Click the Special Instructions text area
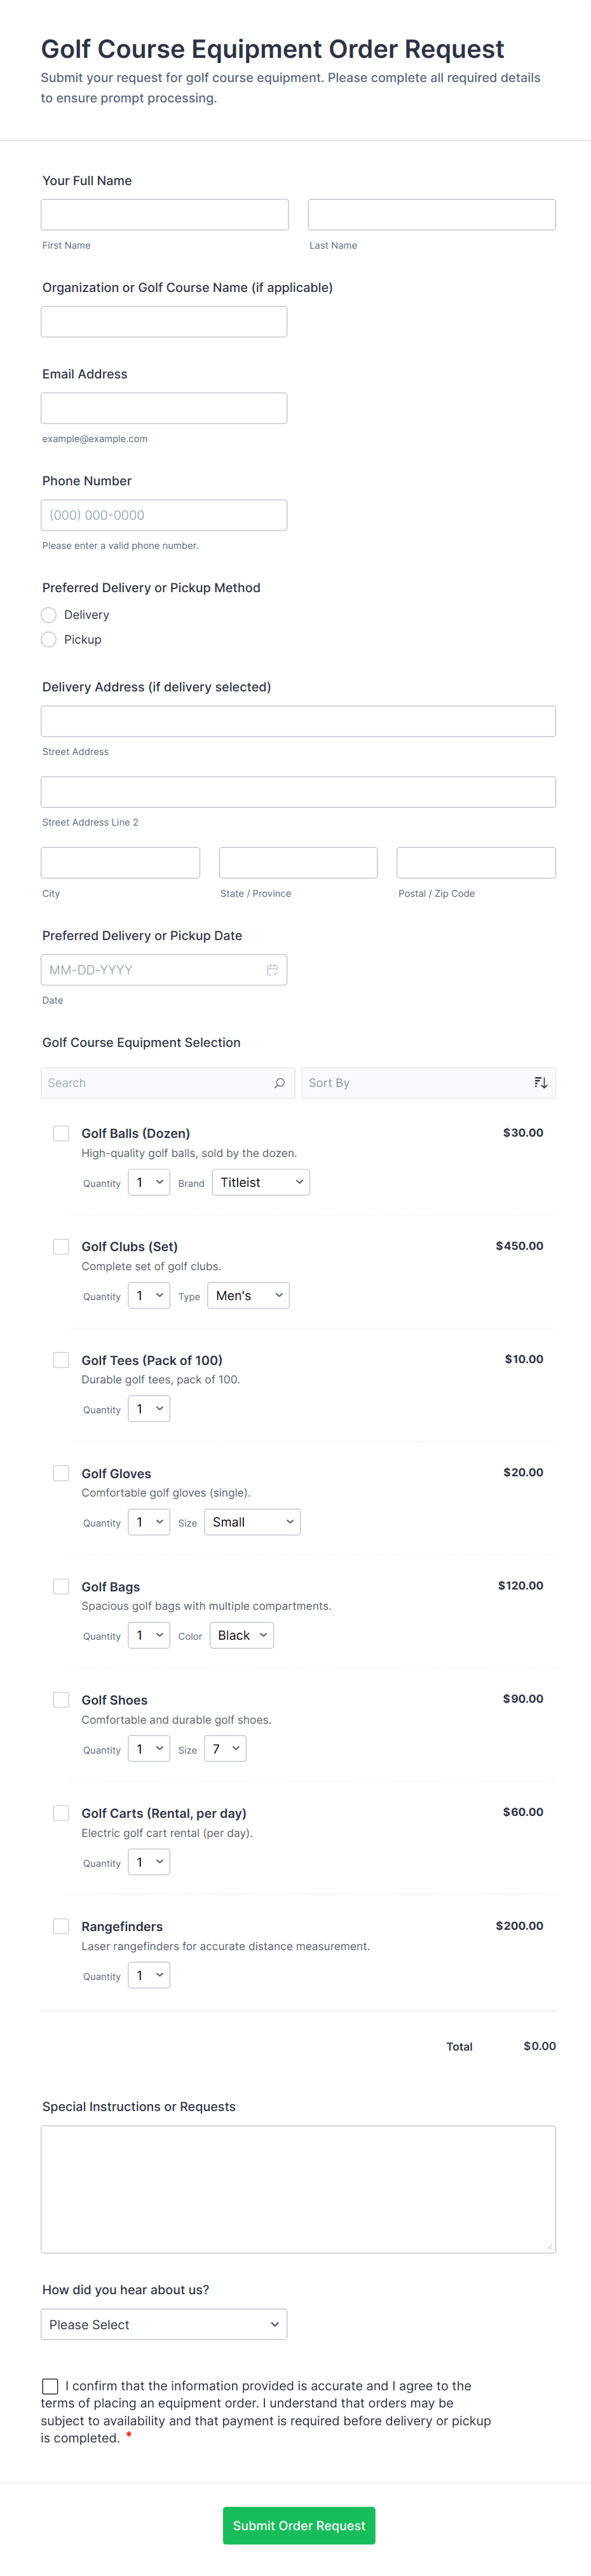The image size is (591, 2576). [297, 2189]
